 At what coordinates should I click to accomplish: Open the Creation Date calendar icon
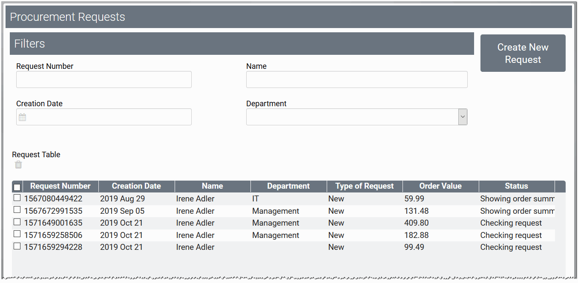pos(23,117)
